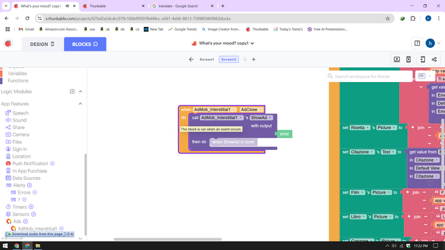
Task: Open the Sound blocks category
Action: tap(16, 120)
